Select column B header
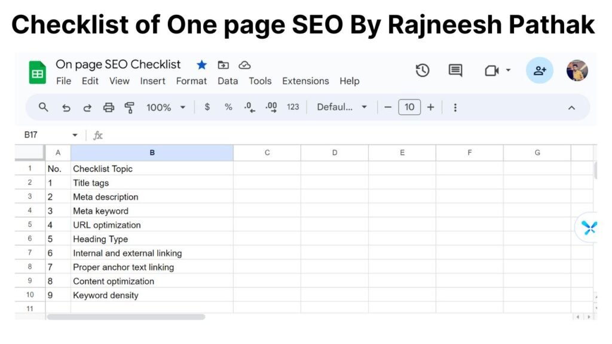 [152, 153]
